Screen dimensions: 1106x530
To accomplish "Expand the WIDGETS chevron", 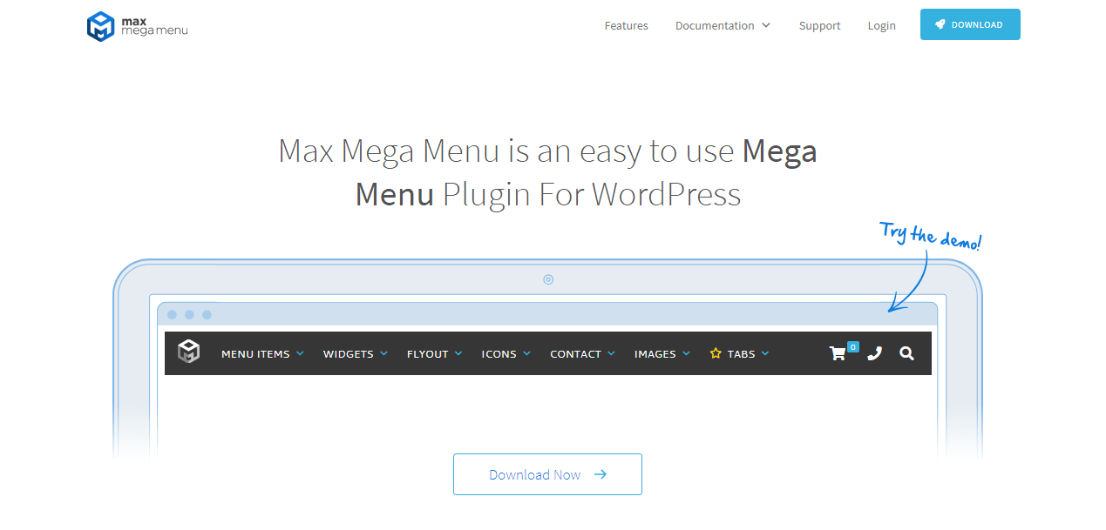I will tap(383, 353).
